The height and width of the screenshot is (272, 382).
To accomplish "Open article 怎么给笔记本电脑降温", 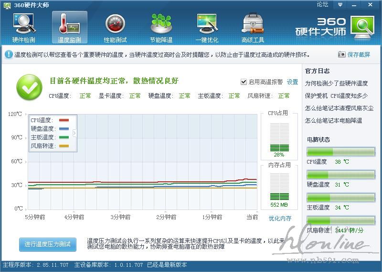I will coord(333,121).
